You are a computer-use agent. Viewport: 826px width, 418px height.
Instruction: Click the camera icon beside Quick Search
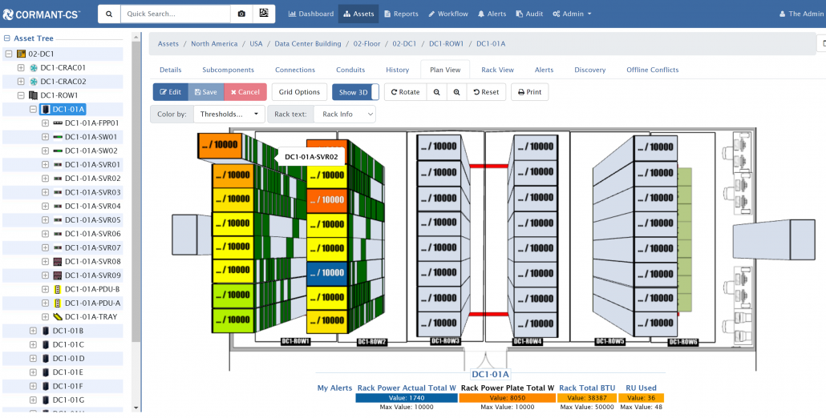(x=241, y=14)
